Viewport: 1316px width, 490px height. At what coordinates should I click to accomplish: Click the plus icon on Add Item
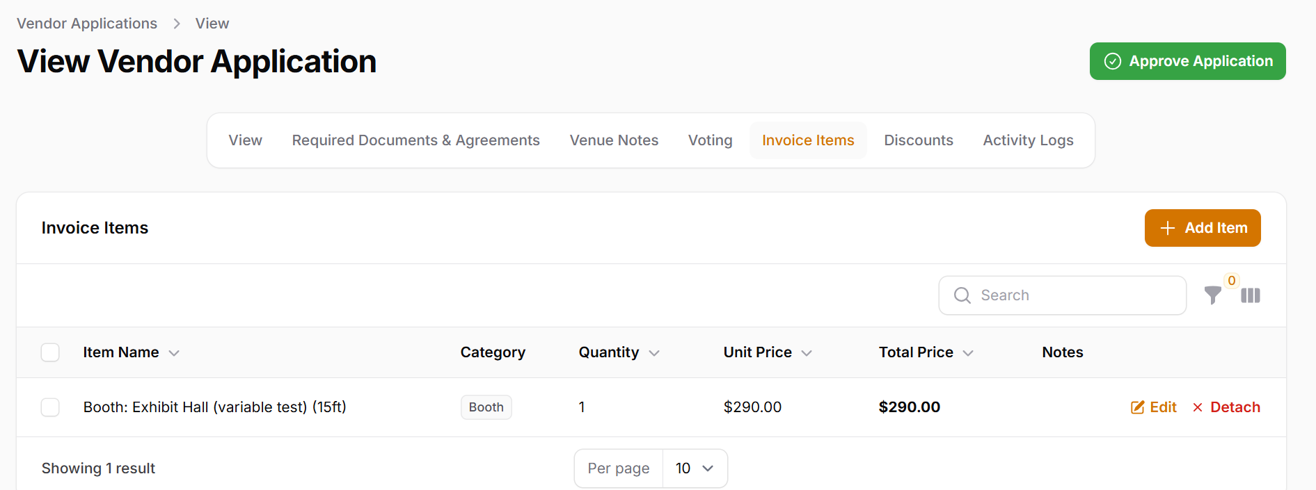pyautogui.click(x=1167, y=228)
